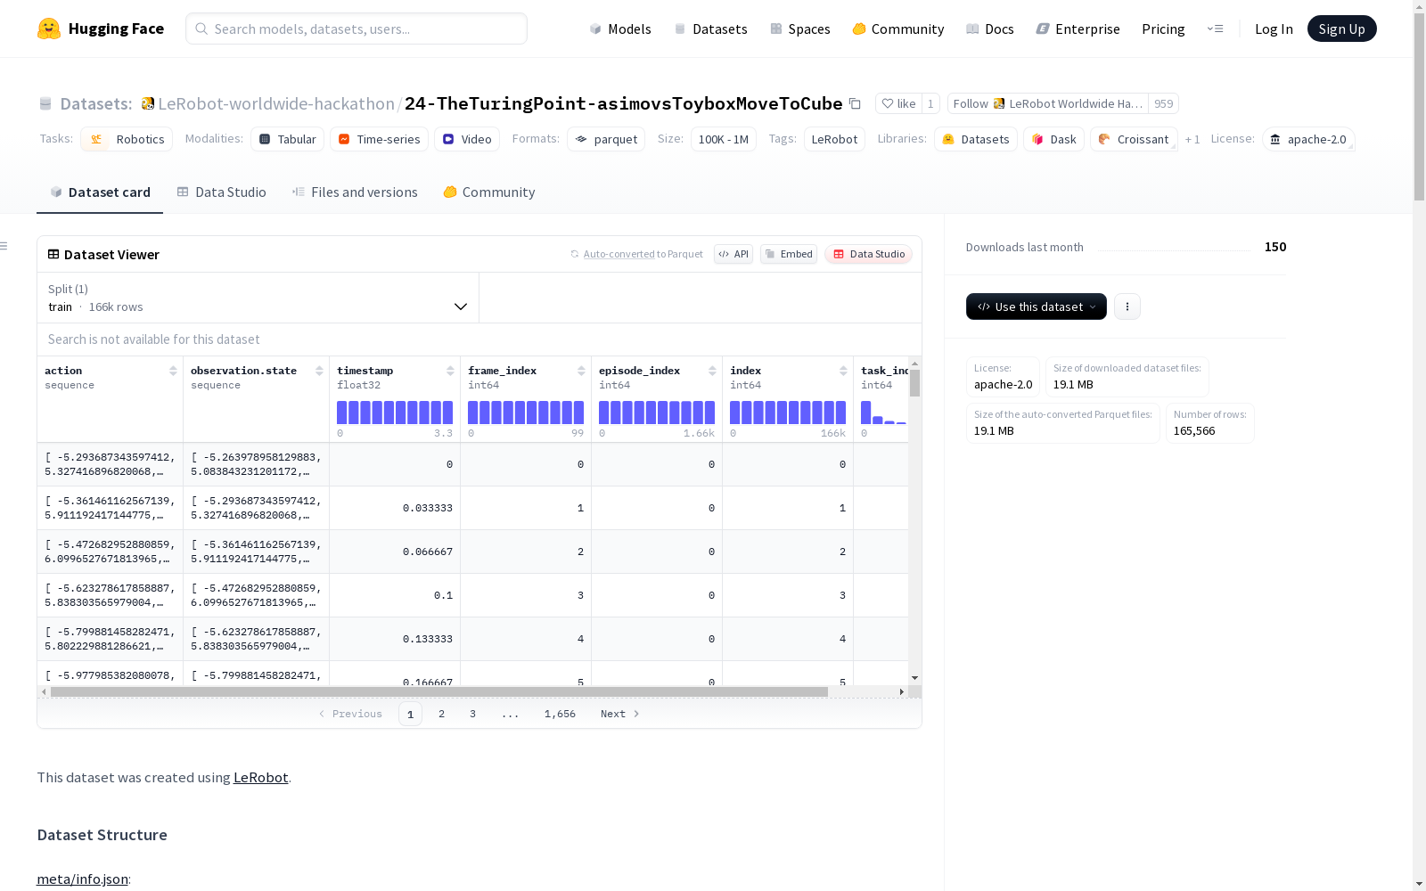Viewport: 1426px width, 891px height.
Task: Sort by the observation.state column
Action: coord(319,371)
